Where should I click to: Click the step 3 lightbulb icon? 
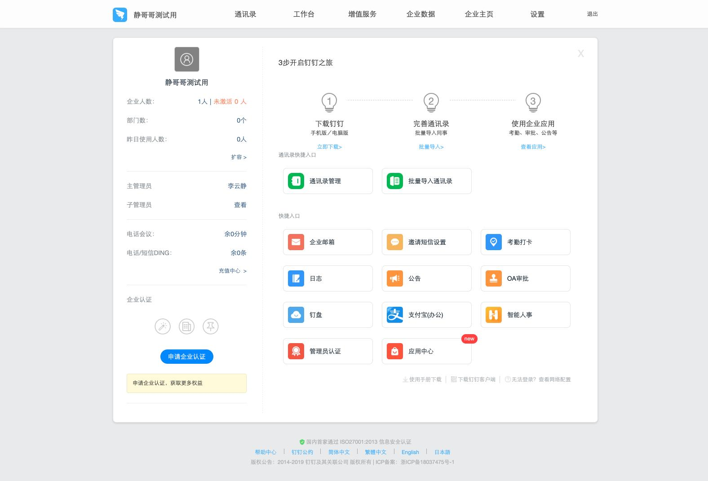pyautogui.click(x=533, y=103)
